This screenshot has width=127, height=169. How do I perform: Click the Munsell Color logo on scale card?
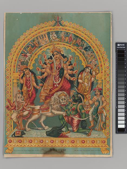121,45
